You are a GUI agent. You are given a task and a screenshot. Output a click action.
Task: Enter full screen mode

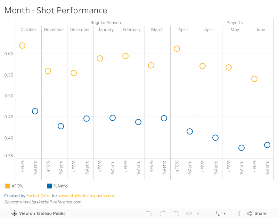click(x=237, y=213)
